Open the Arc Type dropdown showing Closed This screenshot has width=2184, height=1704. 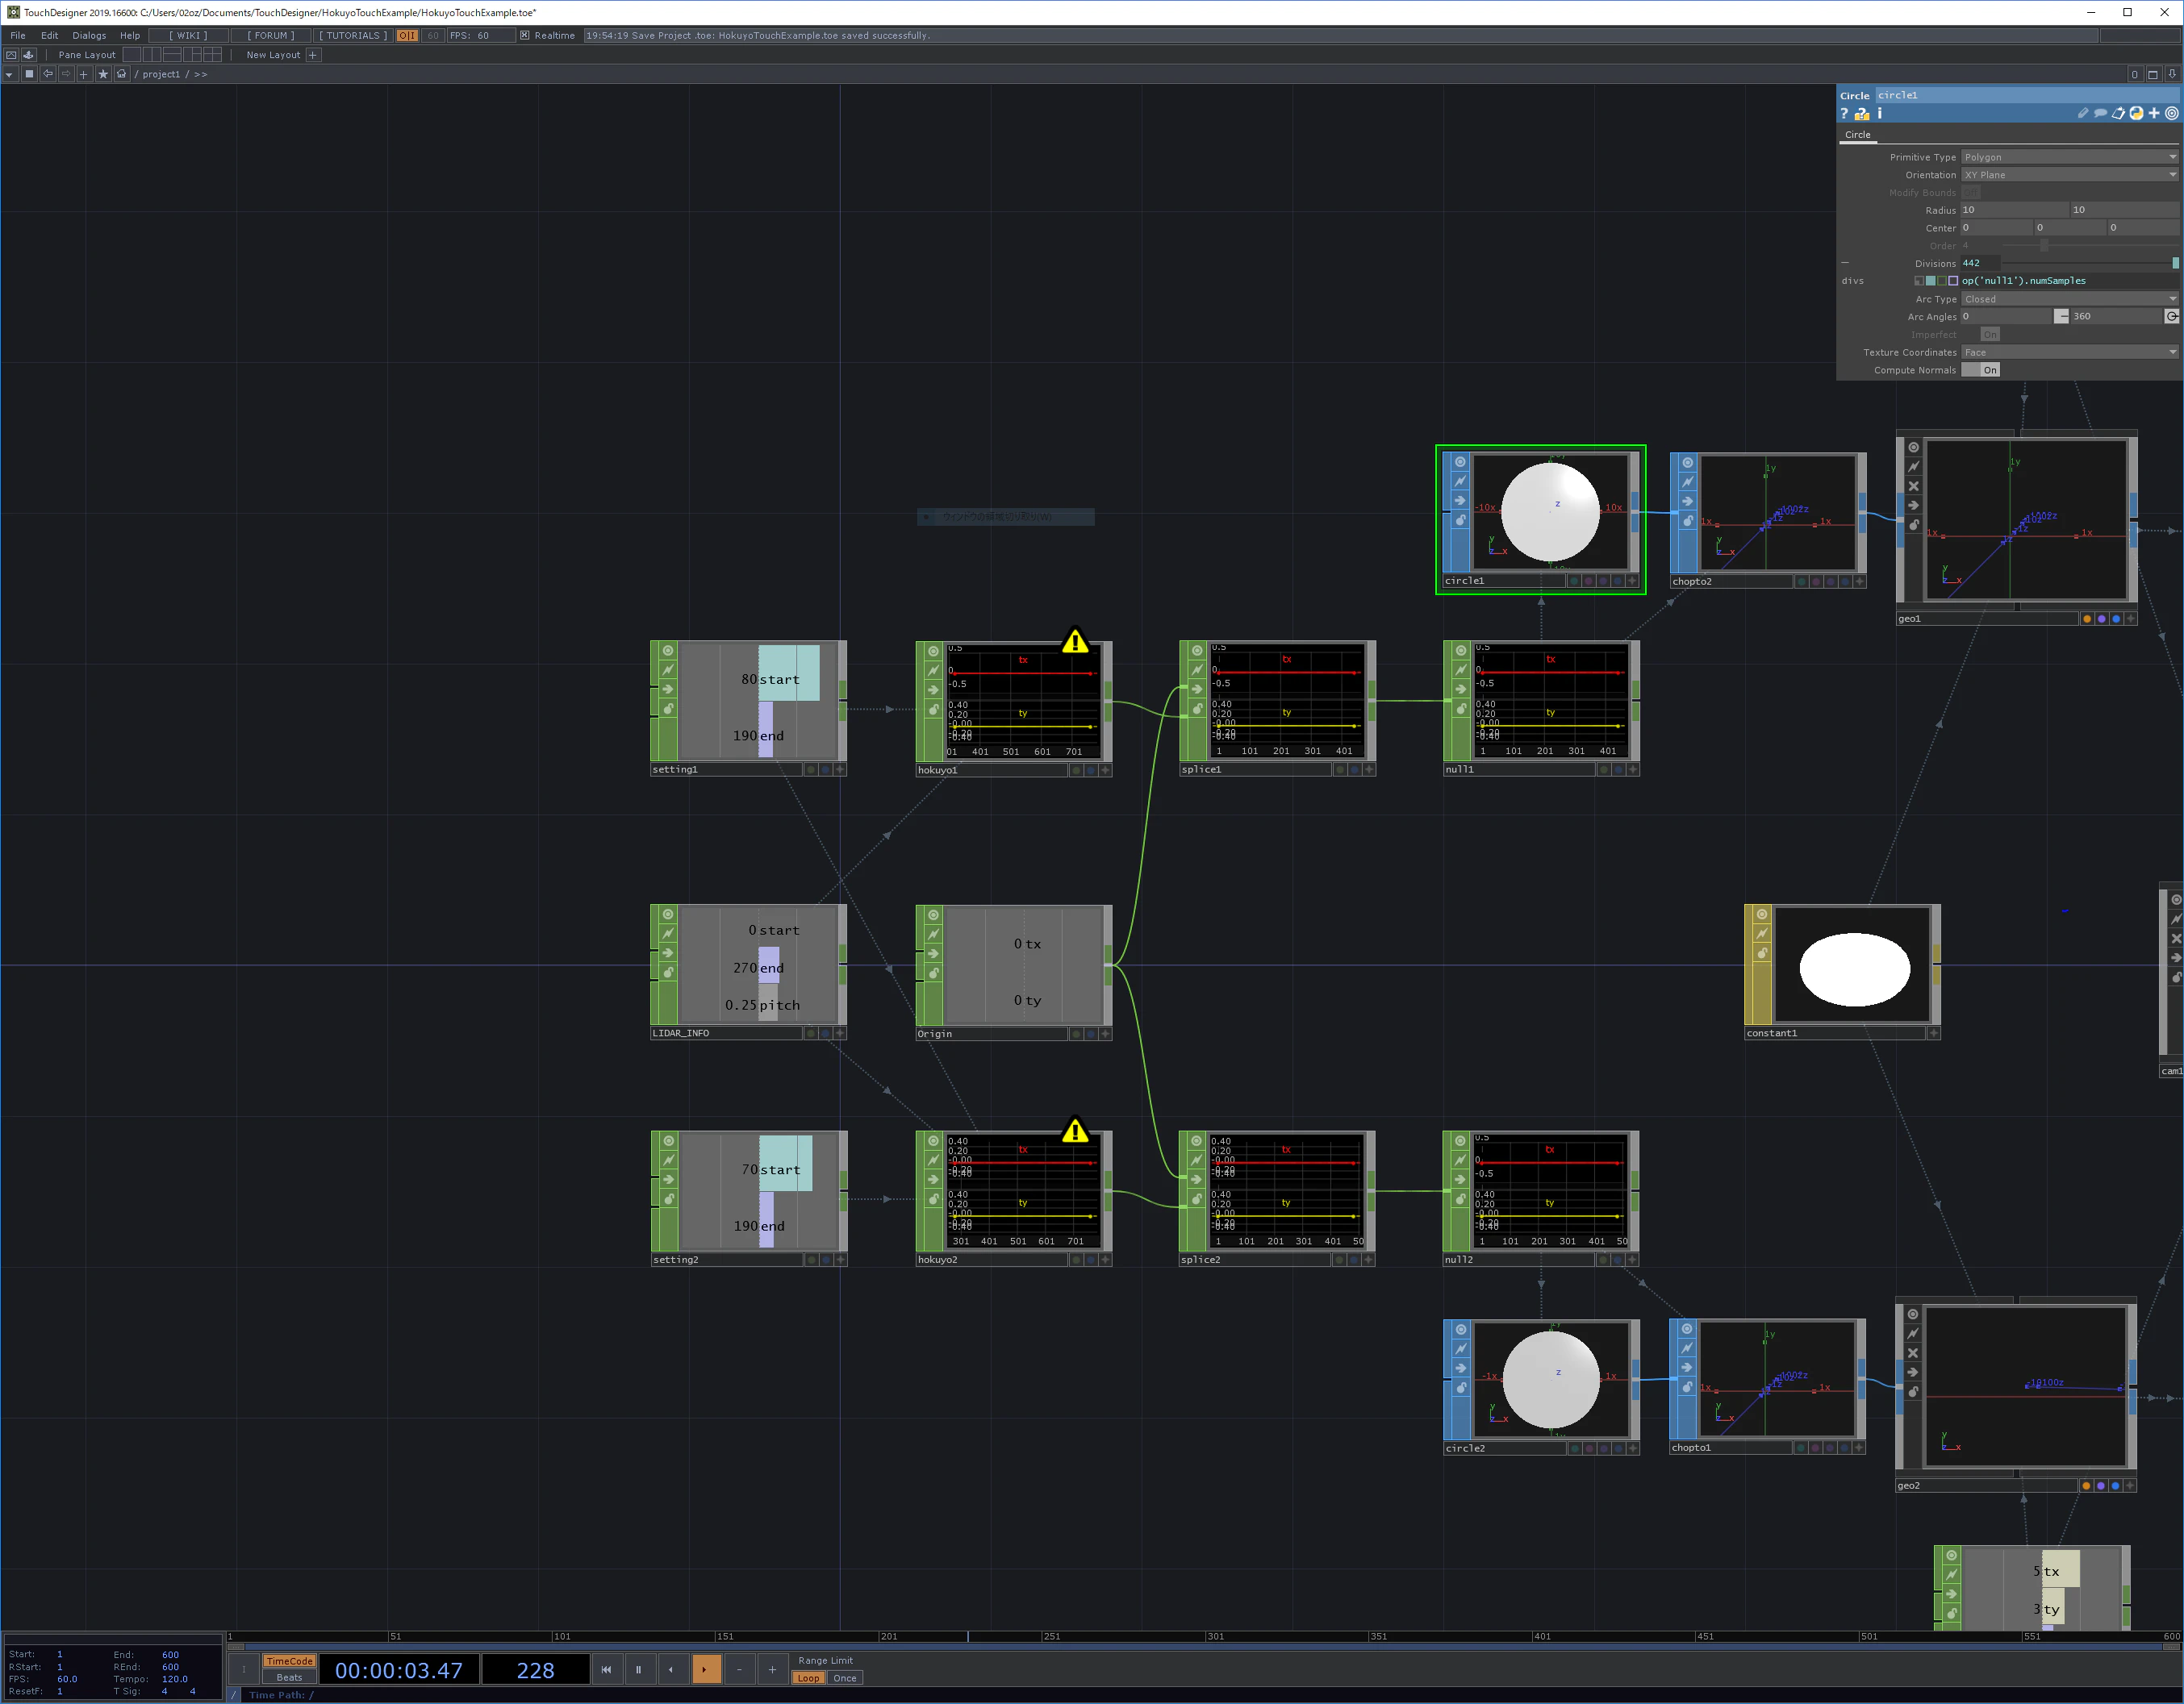(2070, 300)
